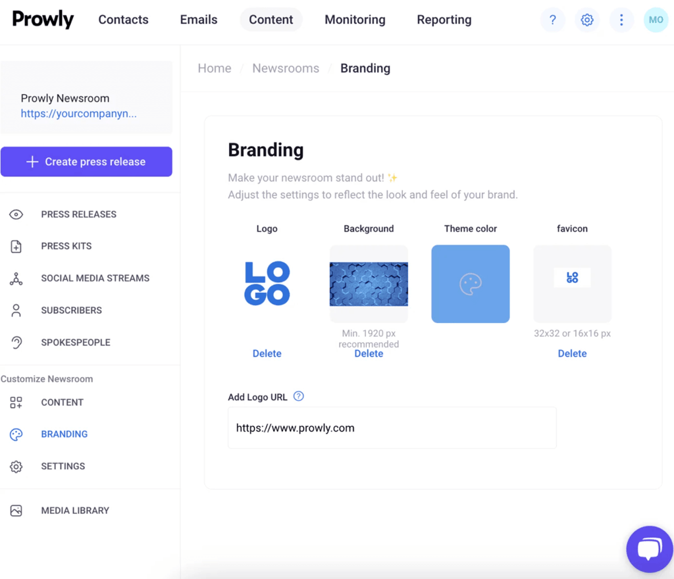
Task: Click the Prowly logo in header
Action: [x=43, y=19]
